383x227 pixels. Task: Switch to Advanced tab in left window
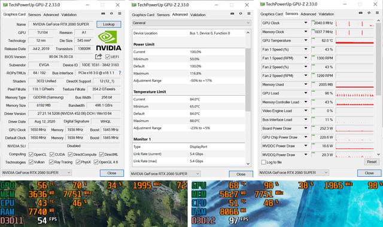[x=51, y=14]
